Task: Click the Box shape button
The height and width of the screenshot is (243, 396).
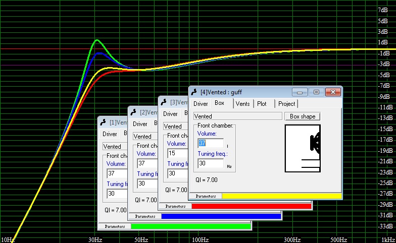Action: 303,116
